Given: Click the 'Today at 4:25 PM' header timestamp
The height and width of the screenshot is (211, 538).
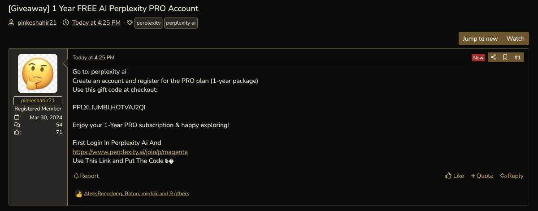Looking at the screenshot, I should [96, 22].
